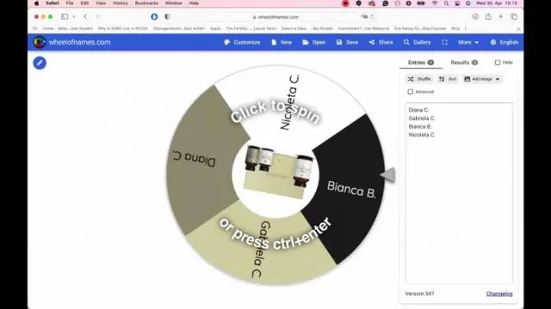This screenshot has height=309, width=551.
Task: Enable the Advanced checkbox
Action: (410, 92)
